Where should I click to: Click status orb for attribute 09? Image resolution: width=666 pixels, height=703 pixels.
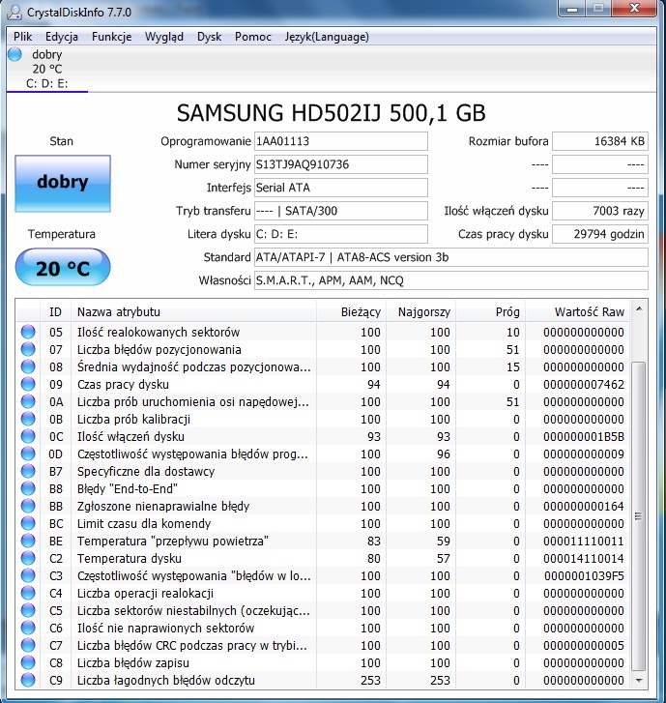pyautogui.click(x=28, y=384)
